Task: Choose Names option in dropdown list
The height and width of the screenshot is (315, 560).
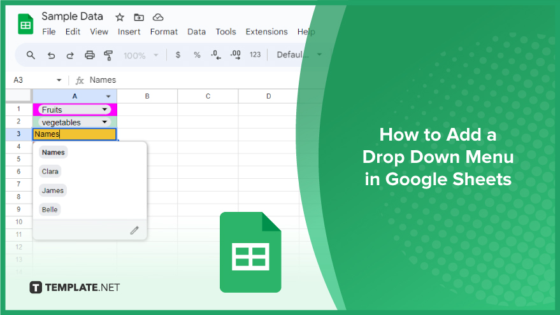Action: (x=54, y=152)
